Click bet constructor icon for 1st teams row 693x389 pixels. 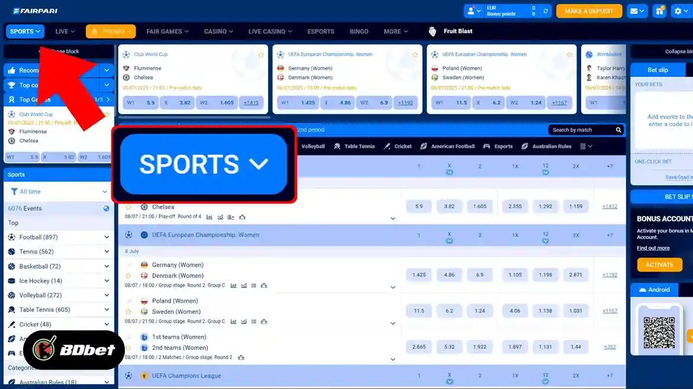(241, 358)
